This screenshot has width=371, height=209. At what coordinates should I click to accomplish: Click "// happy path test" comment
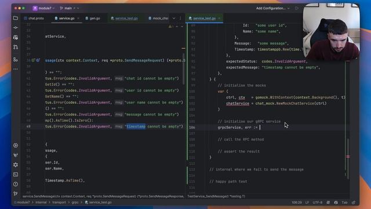point(228,181)
